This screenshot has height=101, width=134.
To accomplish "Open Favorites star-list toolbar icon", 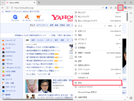I will (111, 8).
